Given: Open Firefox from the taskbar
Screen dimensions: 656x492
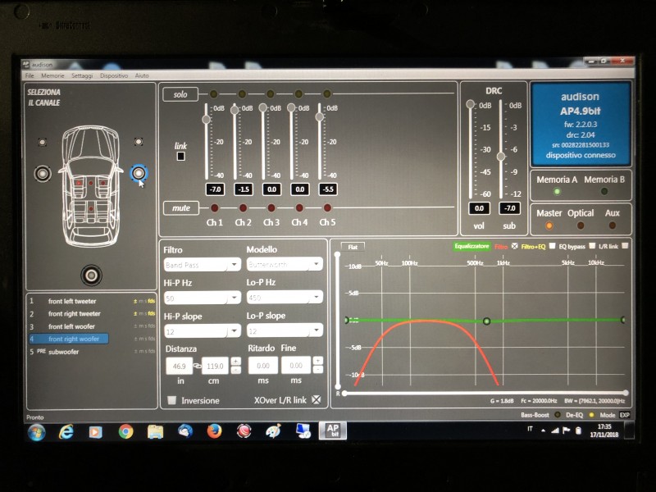Looking at the screenshot, I should 214,431.
